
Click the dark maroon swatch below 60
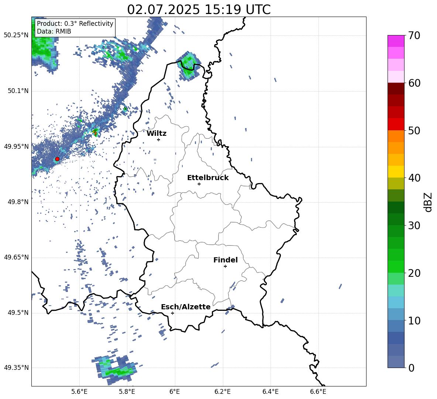(396, 89)
